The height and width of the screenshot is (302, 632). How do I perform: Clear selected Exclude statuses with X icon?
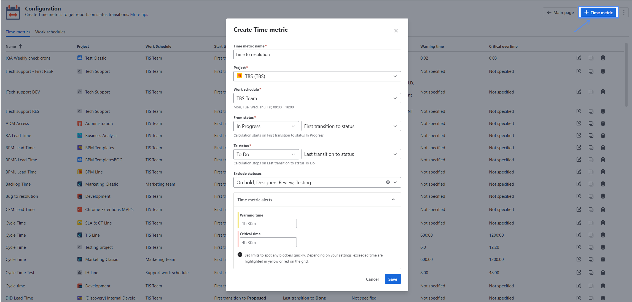(x=388, y=182)
